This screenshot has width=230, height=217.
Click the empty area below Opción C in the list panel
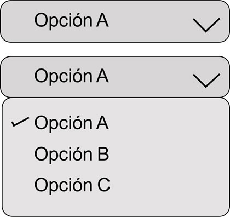tap(115, 204)
